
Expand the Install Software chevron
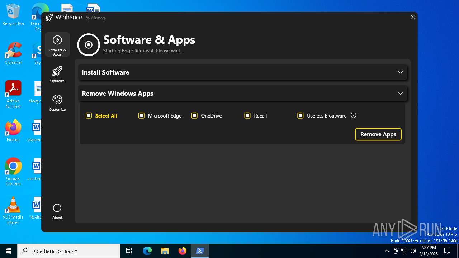401,72
